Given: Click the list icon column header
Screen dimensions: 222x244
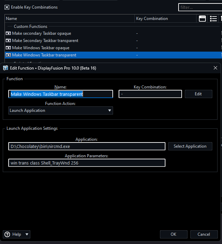Looking at the screenshot, I should (213, 19).
